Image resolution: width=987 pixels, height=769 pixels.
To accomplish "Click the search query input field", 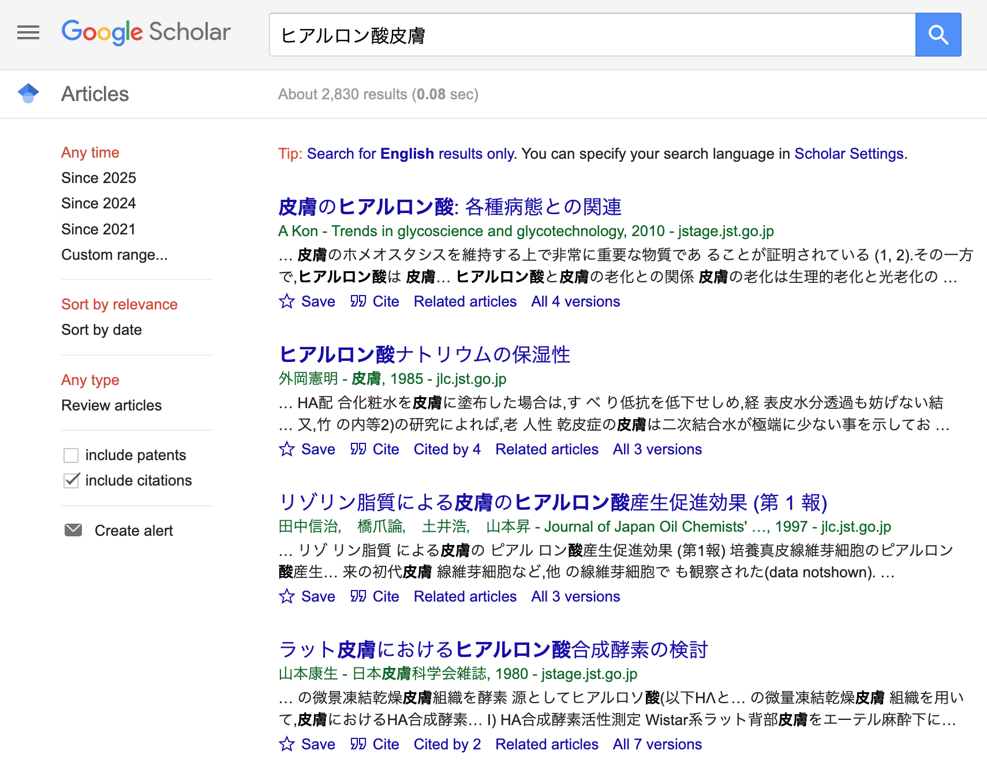I will click(592, 35).
